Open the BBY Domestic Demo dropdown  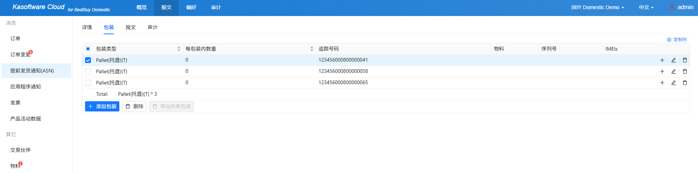pyautogui.click(x=597, y=7)
